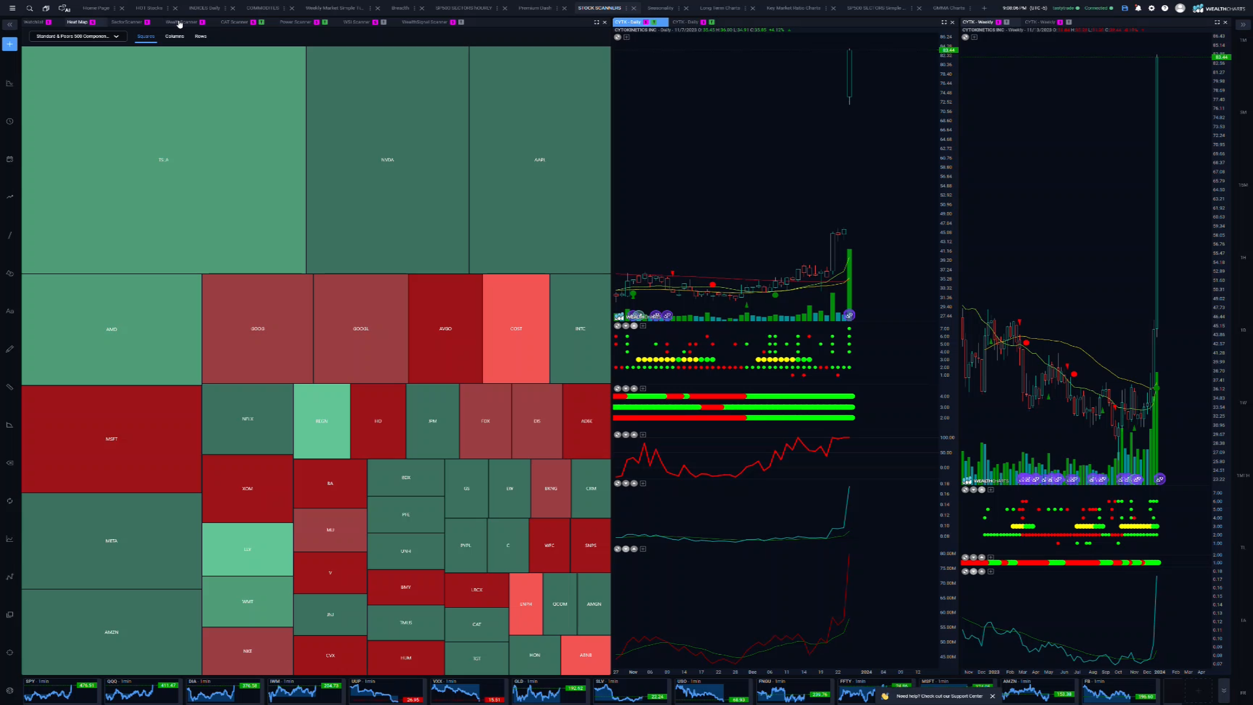
Task: Switch to the SectorScanner panel tab
Action: (x=127, y=22)
